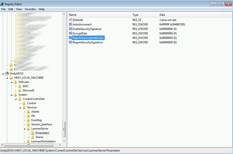The width and height of the screenshot is (233, 154).
Task: Click the tree vertical scrollbar up arrow
Action: (x=64, y=14)
